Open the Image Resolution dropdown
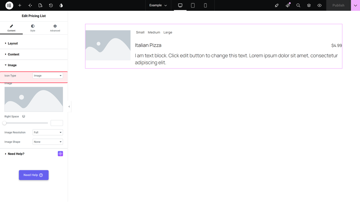Viewport: 360px width, 202px height. (x=48, y=132)
